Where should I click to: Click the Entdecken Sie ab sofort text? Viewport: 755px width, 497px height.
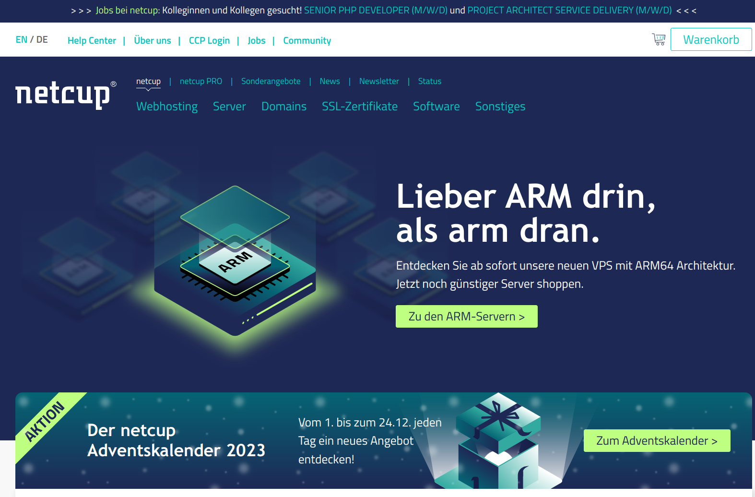click(566, 275)
